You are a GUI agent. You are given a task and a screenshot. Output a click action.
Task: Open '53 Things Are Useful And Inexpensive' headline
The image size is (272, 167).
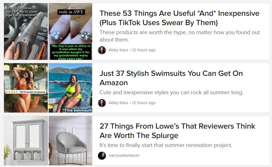click(179, 18)
